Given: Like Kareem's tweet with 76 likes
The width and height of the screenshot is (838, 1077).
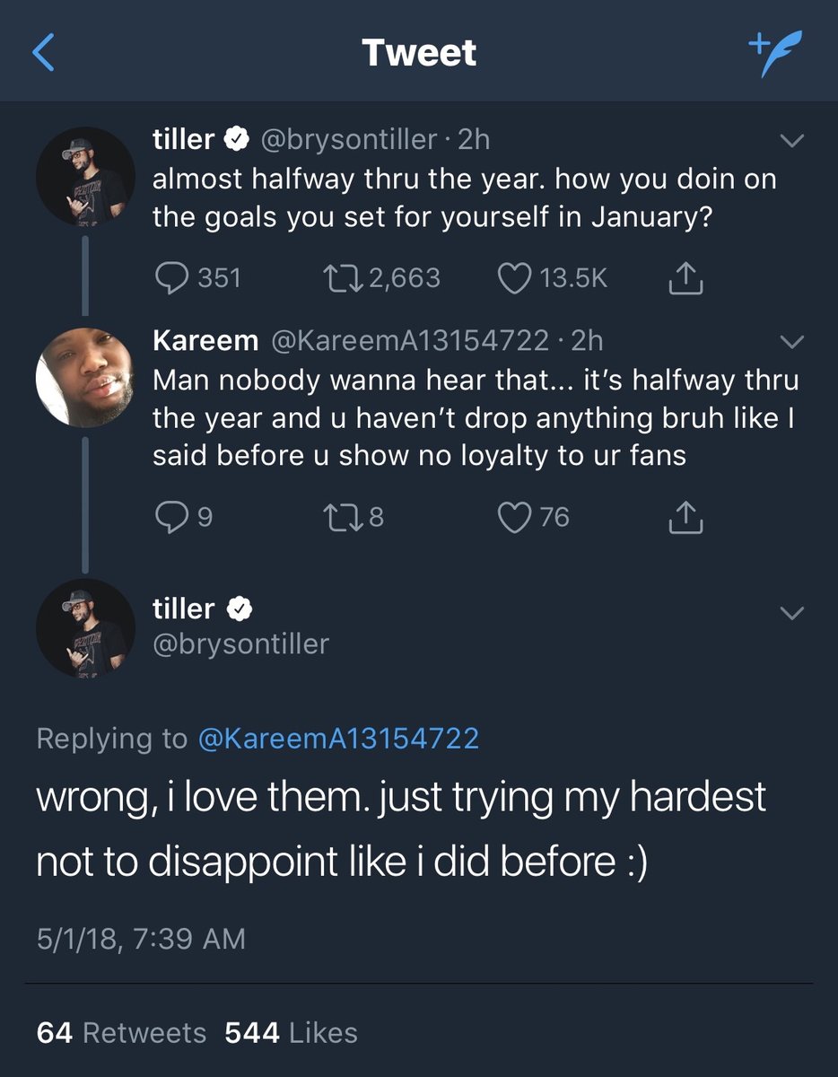Looking at the screenshot, I should 514,518.
